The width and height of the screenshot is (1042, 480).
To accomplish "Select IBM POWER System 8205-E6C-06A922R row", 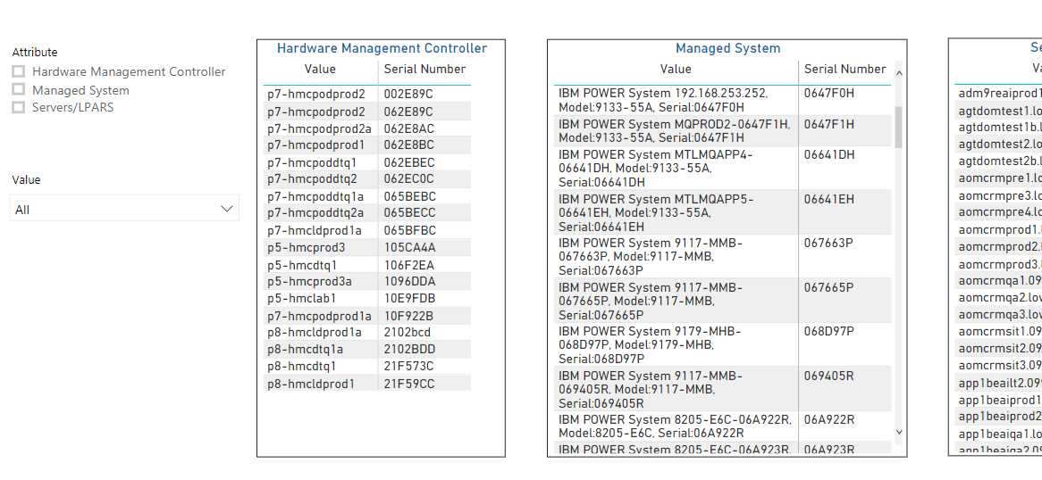I will pos(723,426).
